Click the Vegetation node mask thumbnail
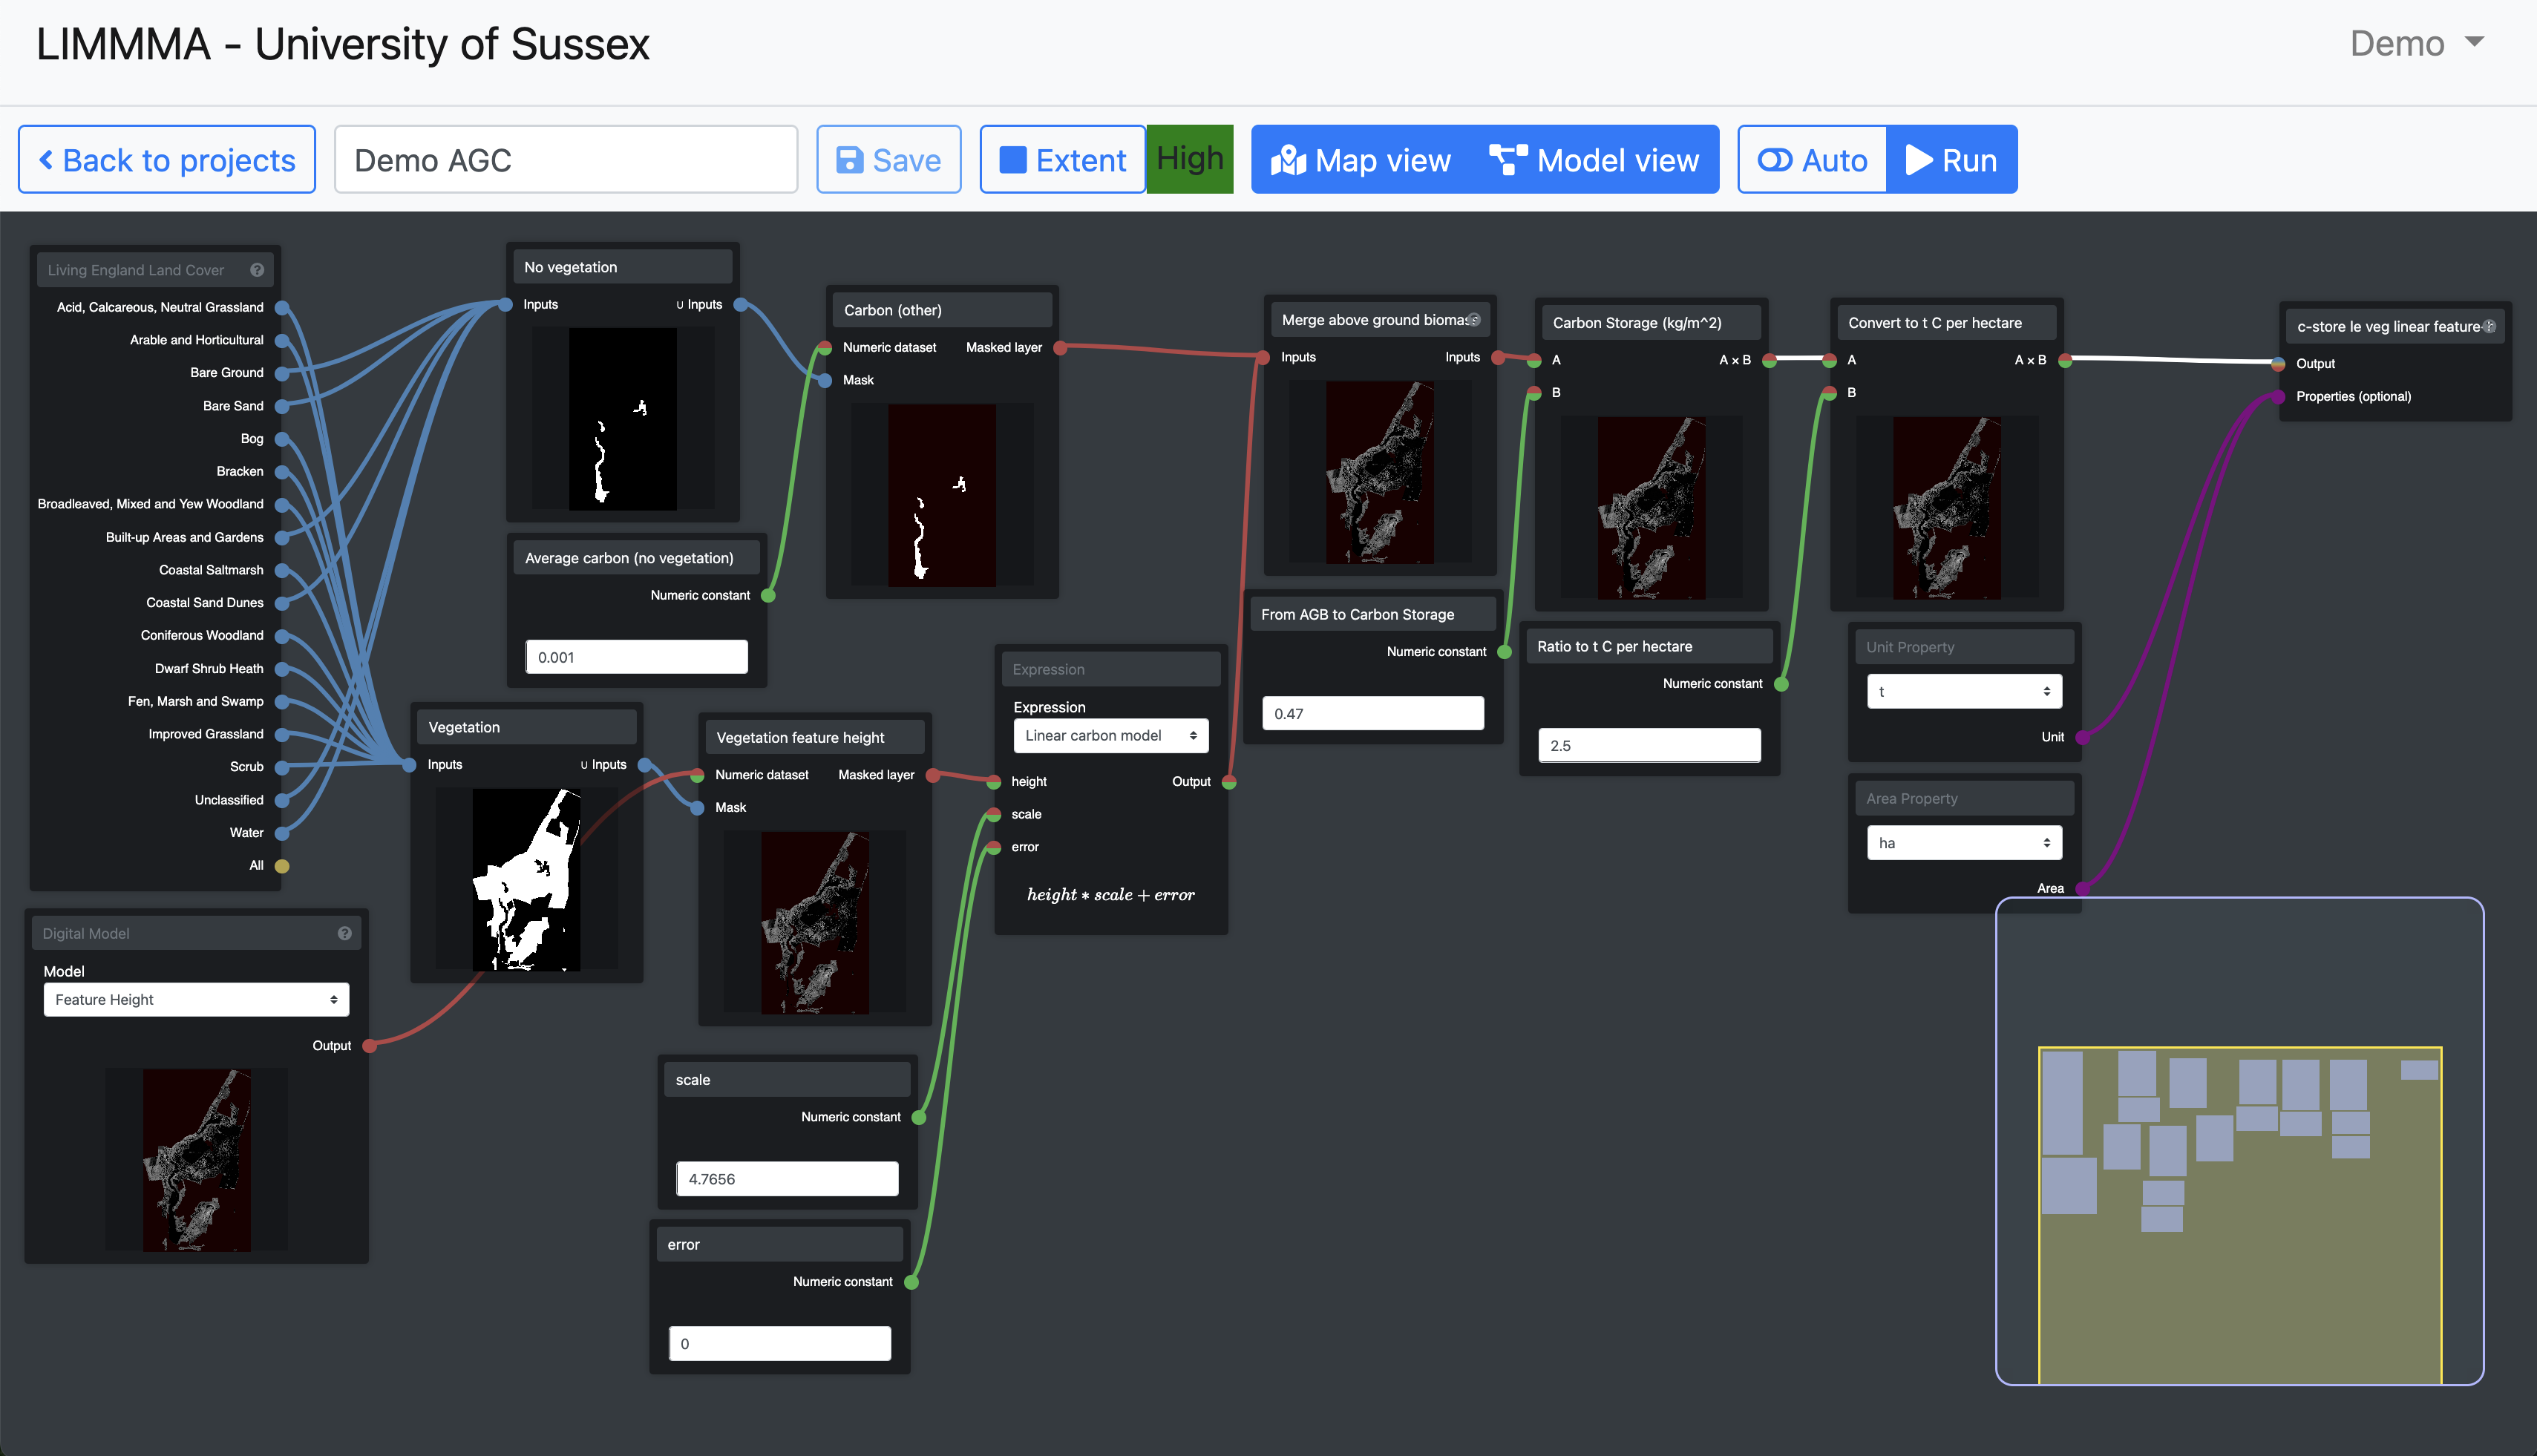The width and height of the screenshot is (2537, 1456). pyautogui.click(x=526, y=880)
